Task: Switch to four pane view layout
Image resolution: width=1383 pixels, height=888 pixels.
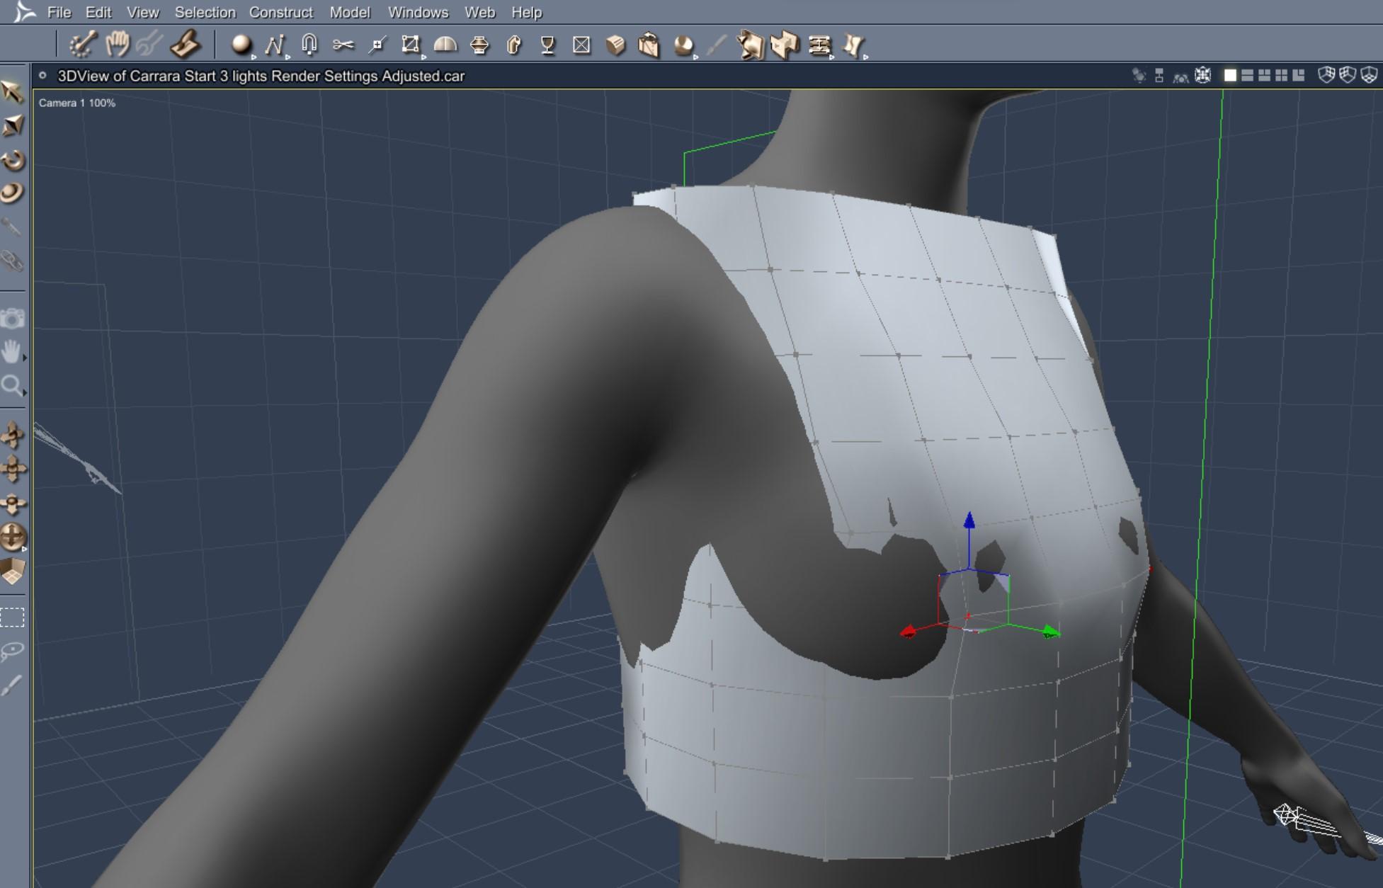Action: coord(1281,76)
